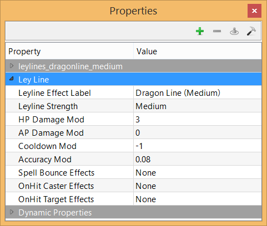Edit the AP Damage Mod value 0
The width and height of the screenshot is (267, 226).
click(198, 132)
